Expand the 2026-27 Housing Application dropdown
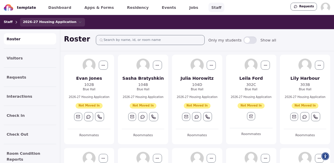 coord(52,22)
